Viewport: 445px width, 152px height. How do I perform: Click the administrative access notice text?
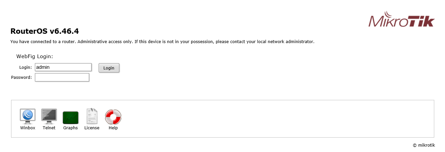click(162, 42)
